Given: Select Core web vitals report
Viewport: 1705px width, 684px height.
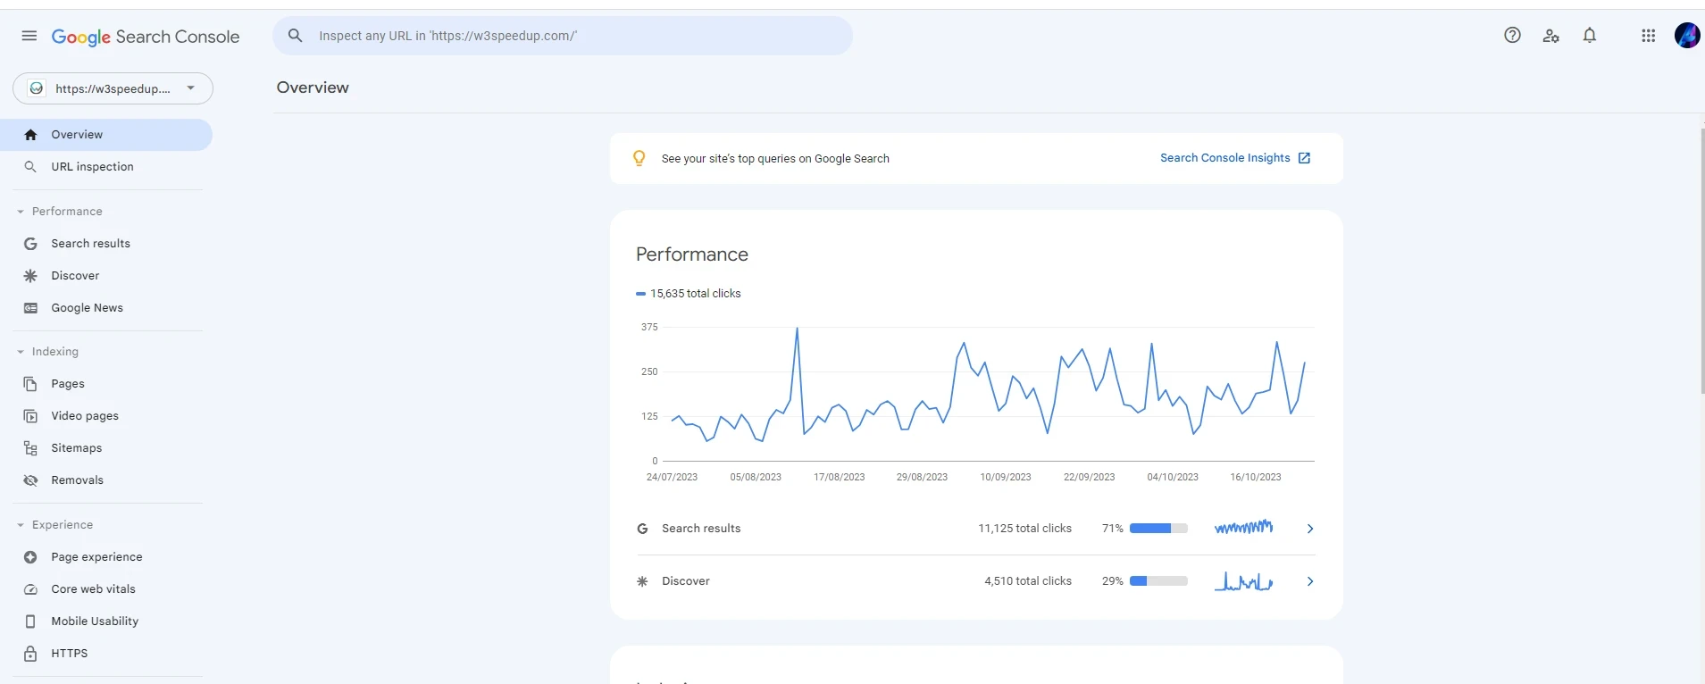Looking at the screenshot, I should 93,589.
